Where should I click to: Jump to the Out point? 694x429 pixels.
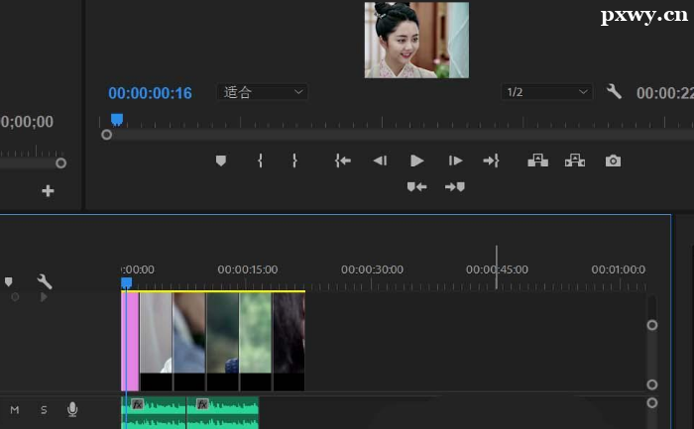click(x=491, y=161)
